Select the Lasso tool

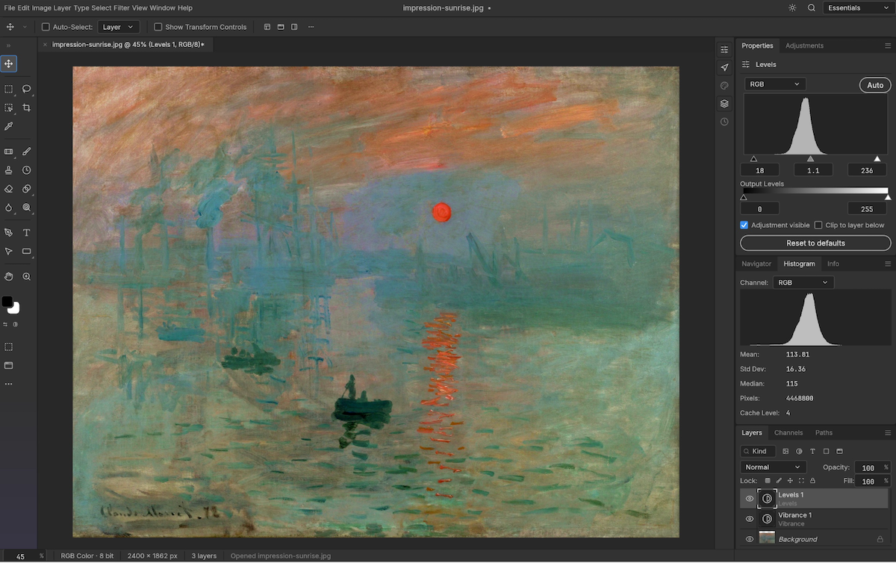click(x=27, y=89)
